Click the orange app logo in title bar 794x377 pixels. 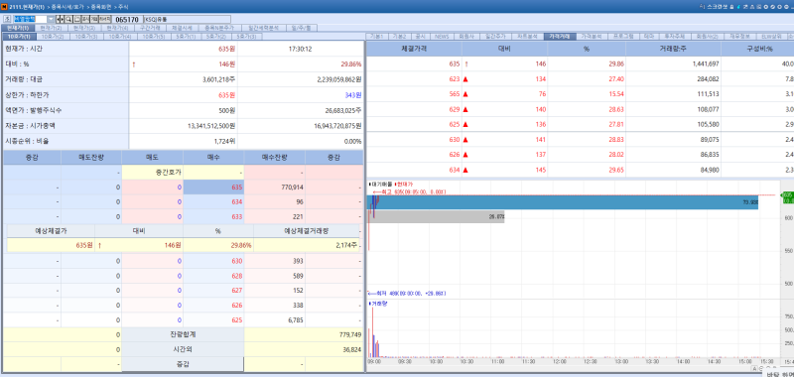point(4,7)
